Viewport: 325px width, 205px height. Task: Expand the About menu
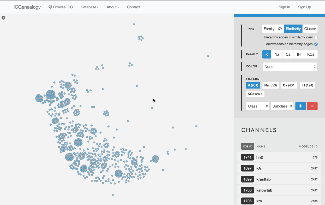(113, 7)
